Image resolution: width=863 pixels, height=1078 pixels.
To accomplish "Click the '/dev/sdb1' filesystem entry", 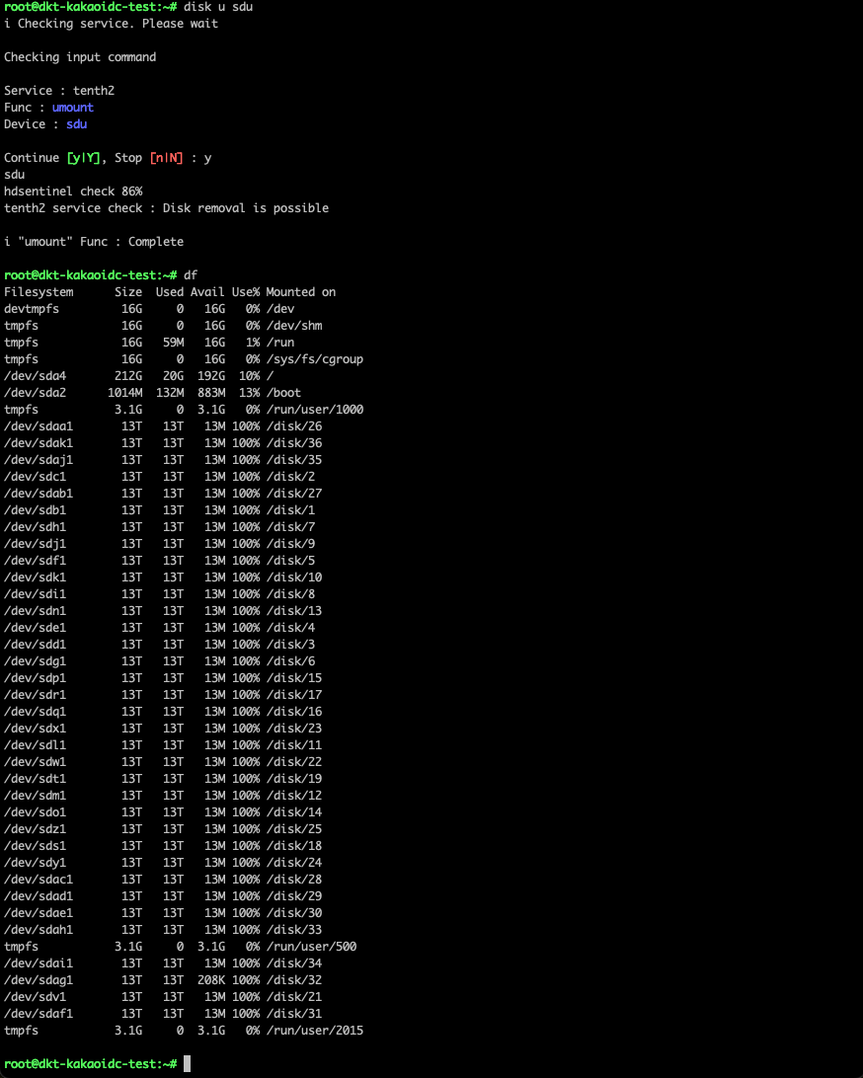I will point(36,510).
